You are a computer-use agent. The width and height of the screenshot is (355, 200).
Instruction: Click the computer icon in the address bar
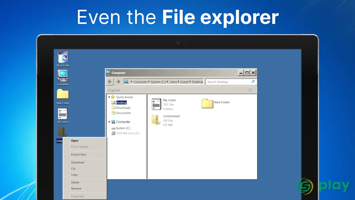coord(127,82)
